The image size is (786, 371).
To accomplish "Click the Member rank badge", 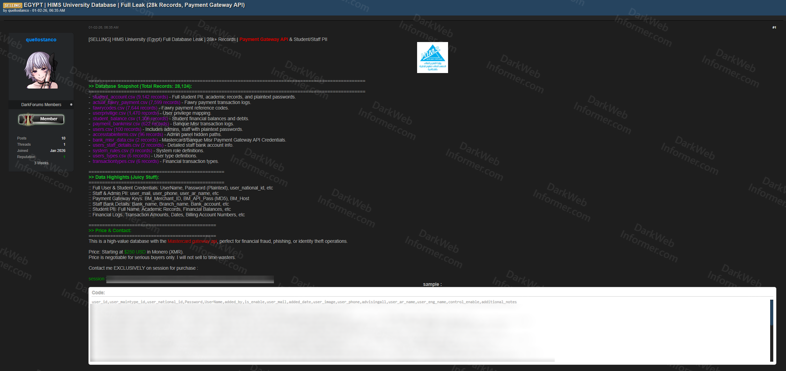I will 41,119.
